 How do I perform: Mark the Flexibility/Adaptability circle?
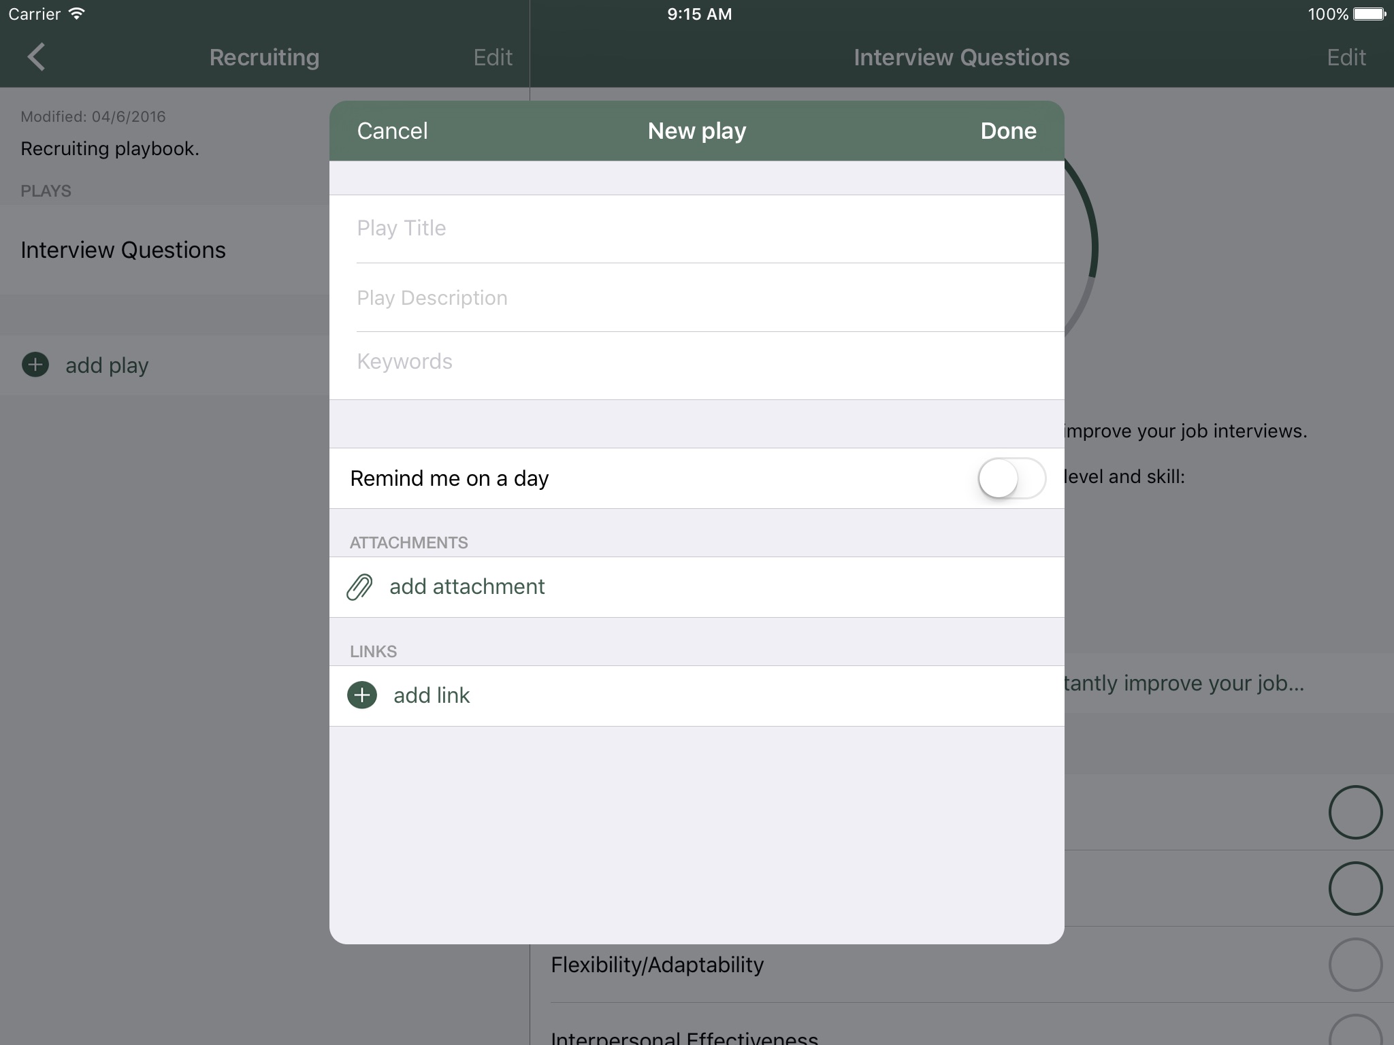click(x=1355, y=965)
